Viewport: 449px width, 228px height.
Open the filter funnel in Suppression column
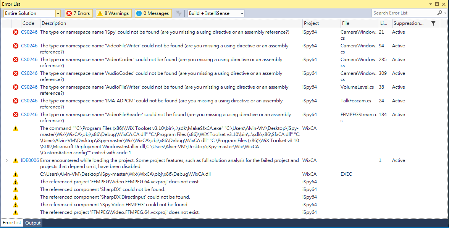coord(433,23)
